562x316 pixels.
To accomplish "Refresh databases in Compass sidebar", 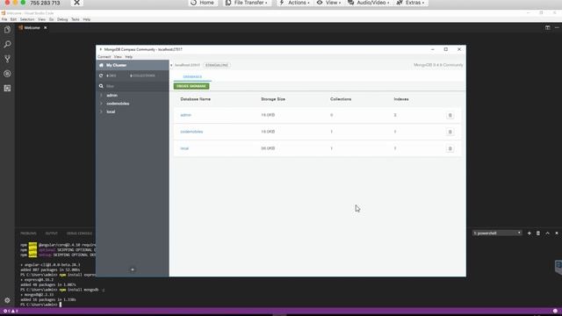I will pyautogui.click(x=101, y=75).
